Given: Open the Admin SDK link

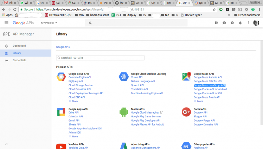Looking at the screenshot, I should pos(75,132).
